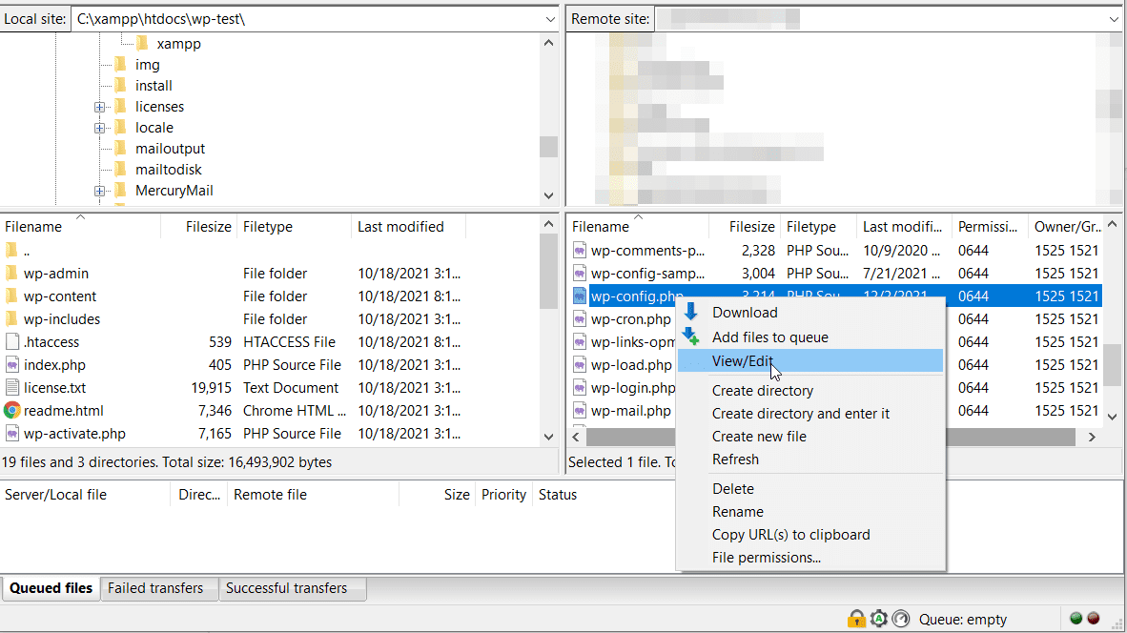The height and width of the screenshot is (633, 1127).
Task: Click the lock encryption icon in status bar
Action: (856, 619)
